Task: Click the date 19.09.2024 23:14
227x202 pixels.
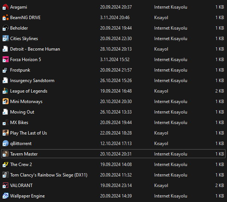Action: (x=116, y=186)
